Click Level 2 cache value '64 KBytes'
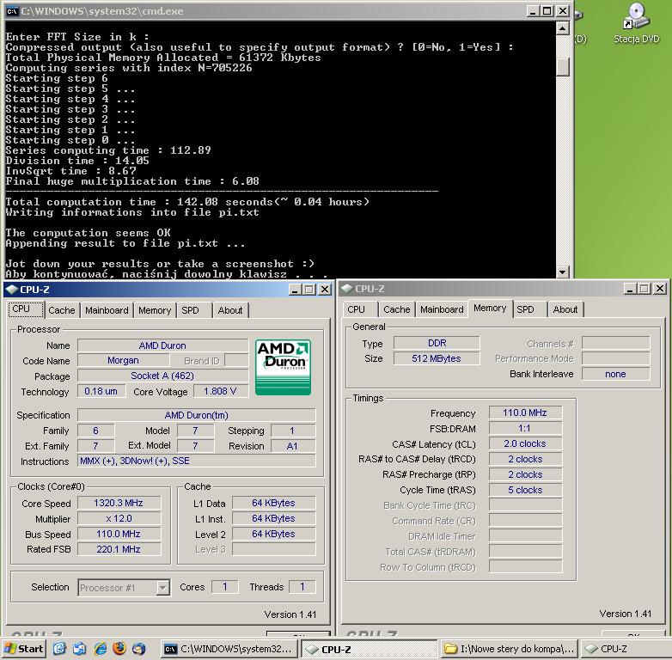Screen dimensions: 672x660 coord(273,534)
